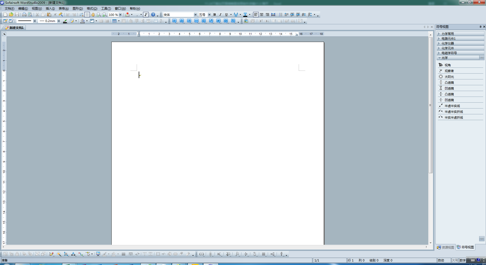Toggle the grid display button
Screen dimensions: 486x265
[87, 15]
